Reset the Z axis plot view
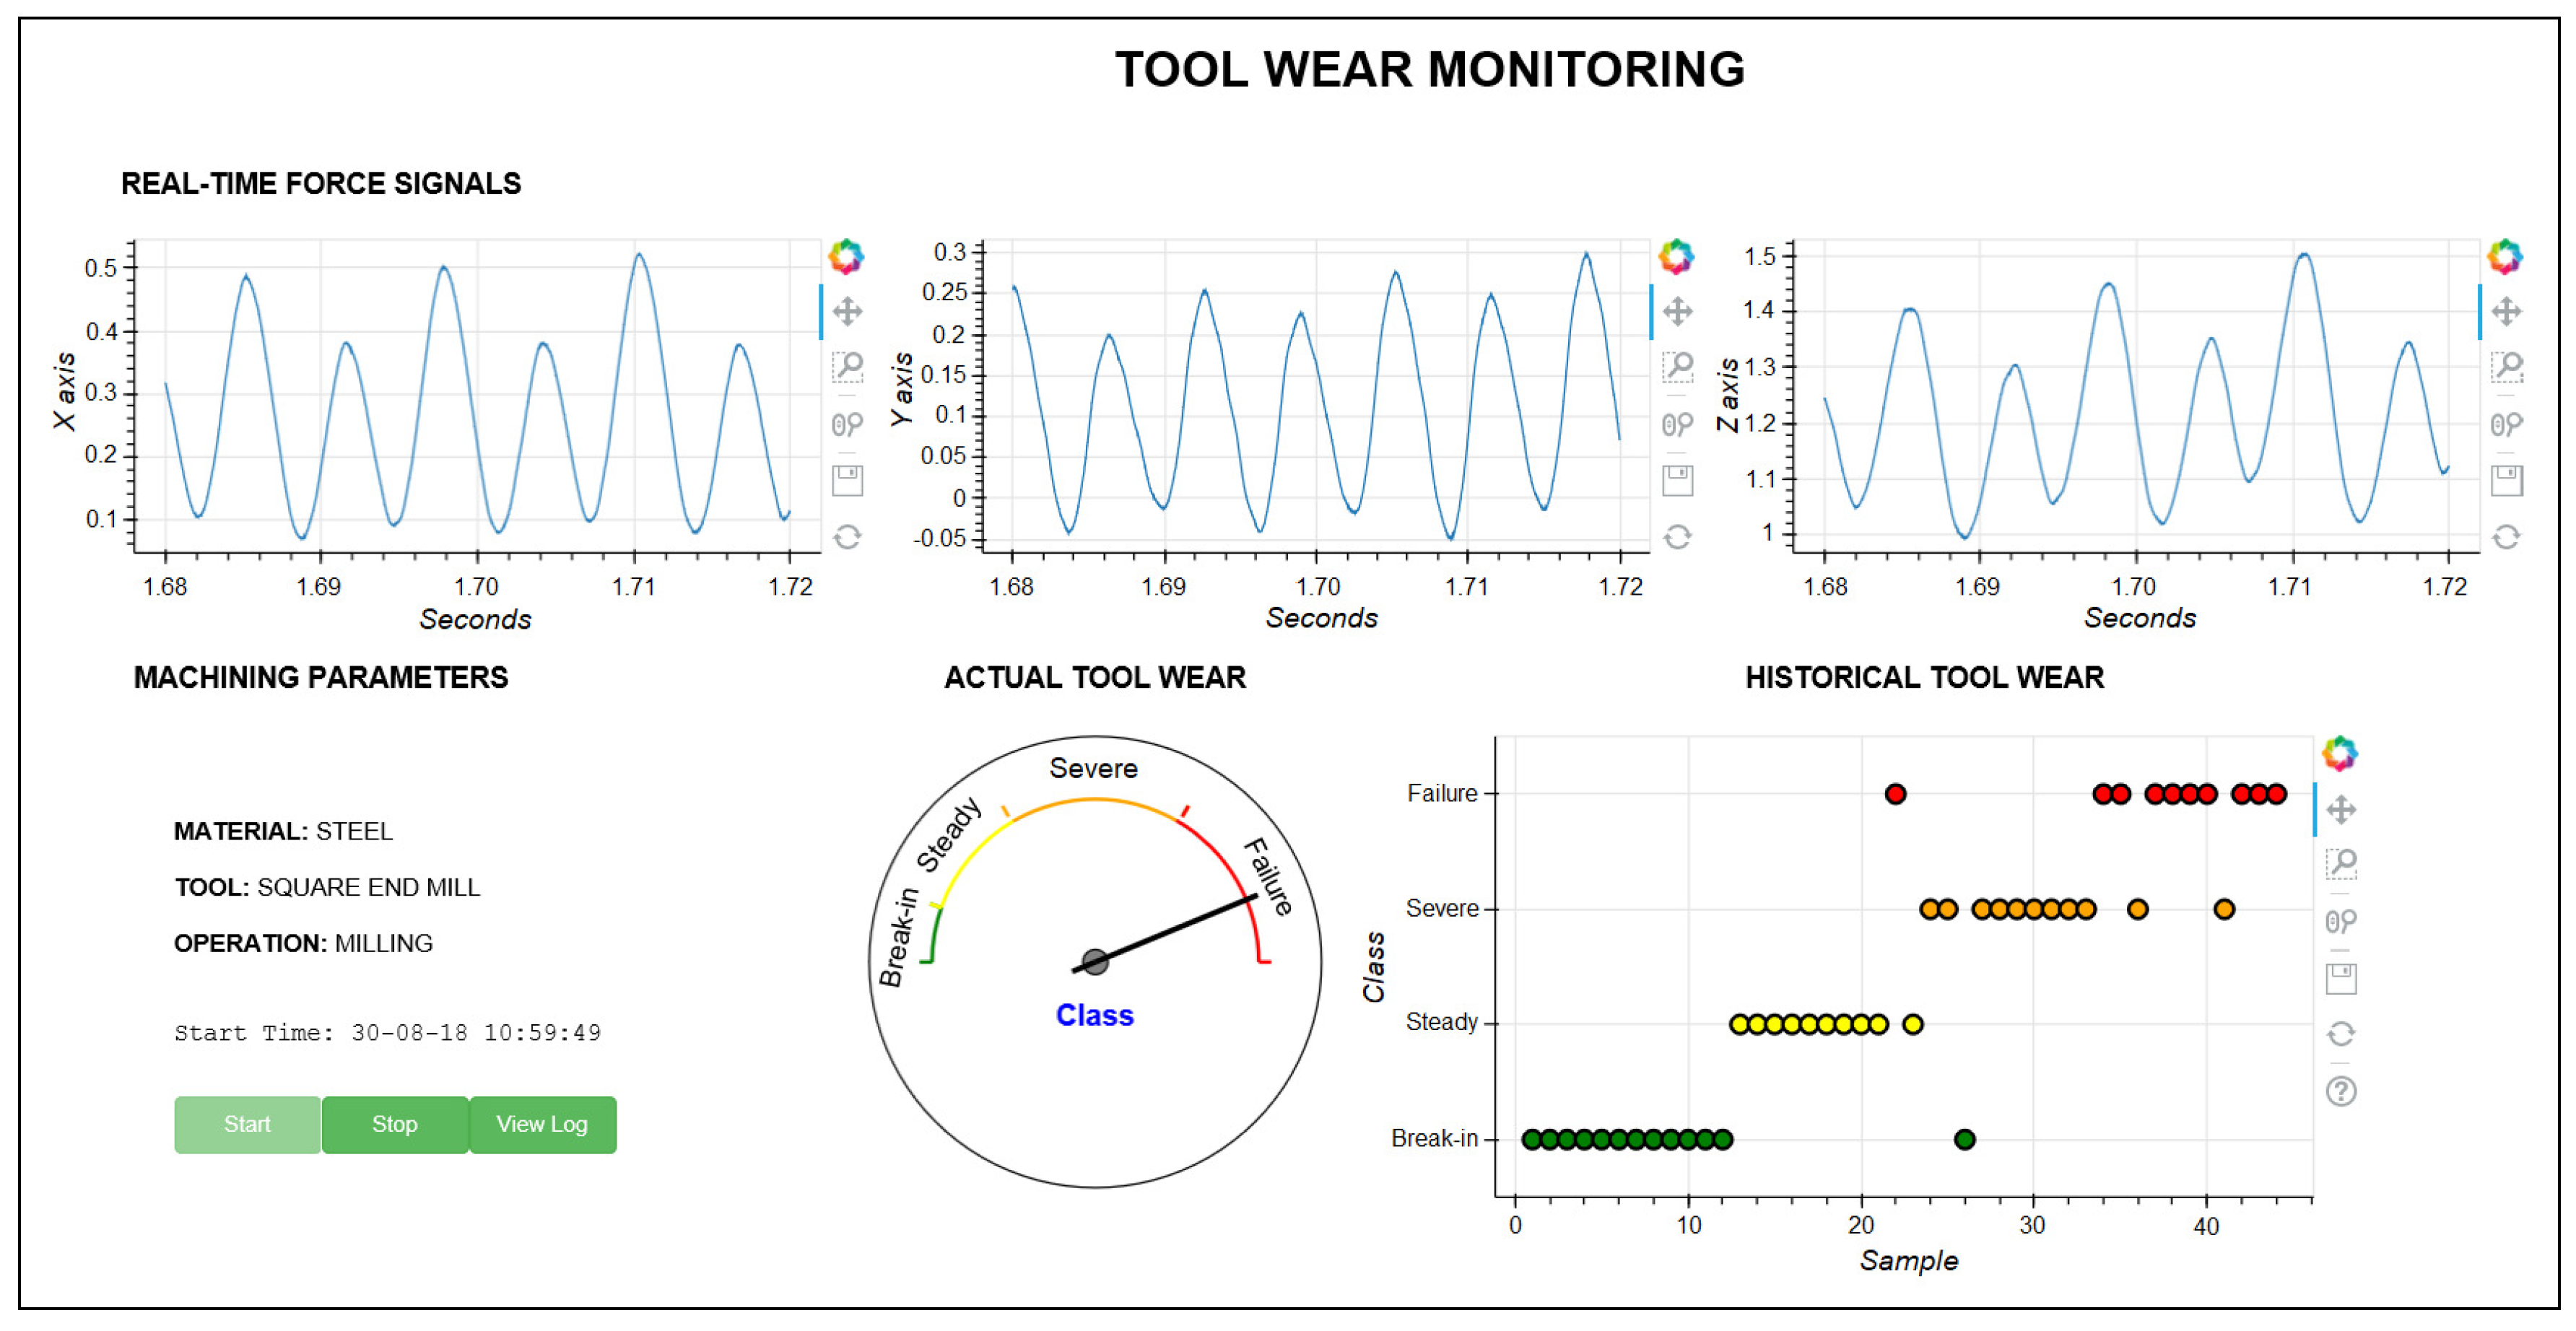 [x=2506, y=537]
